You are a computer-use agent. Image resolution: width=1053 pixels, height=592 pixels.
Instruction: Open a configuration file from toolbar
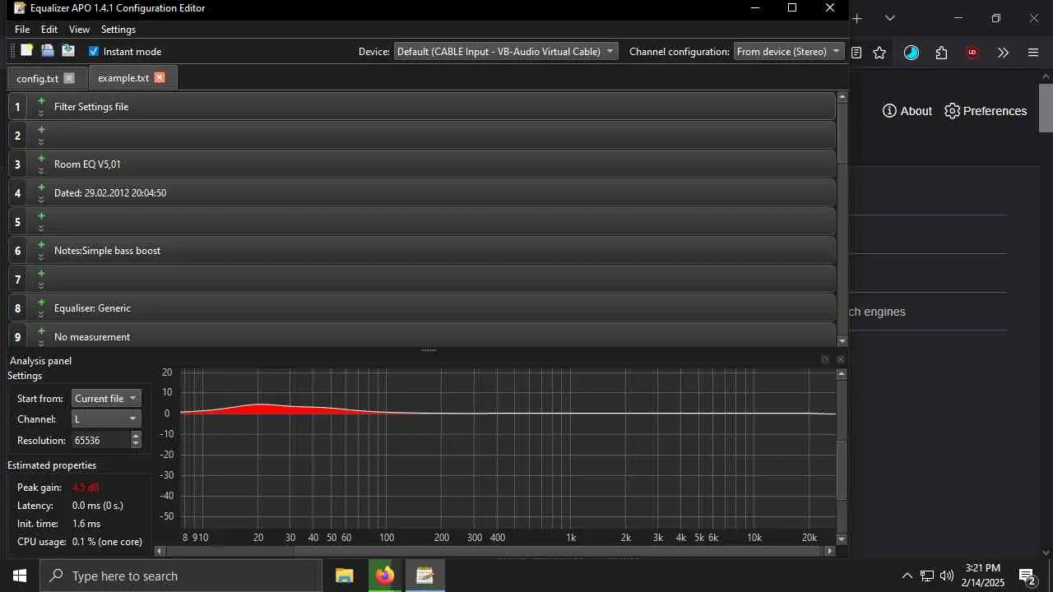pos(48,51)
